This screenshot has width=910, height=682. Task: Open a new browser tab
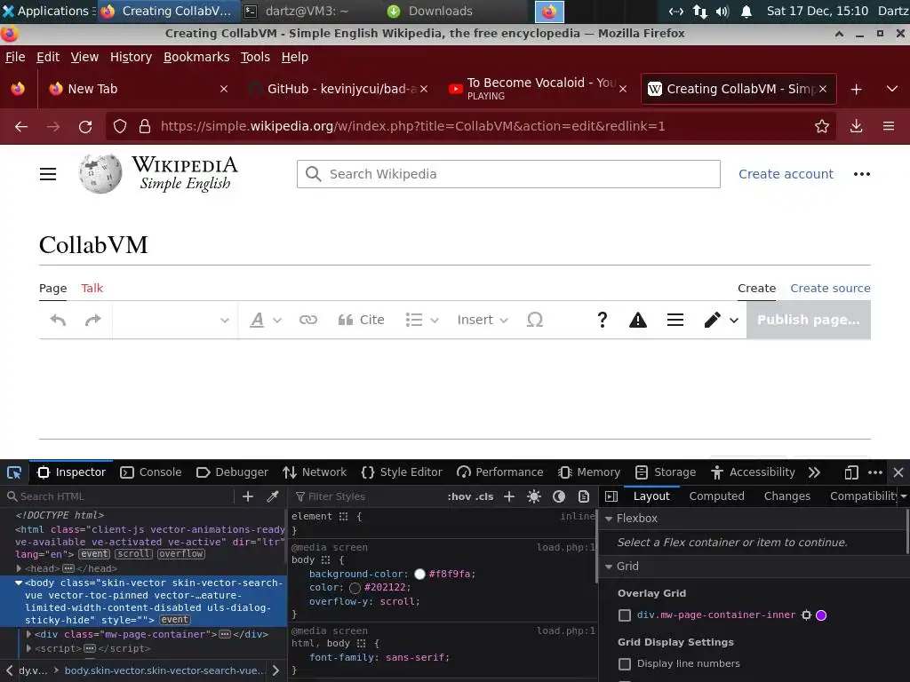tap(856, 90)
